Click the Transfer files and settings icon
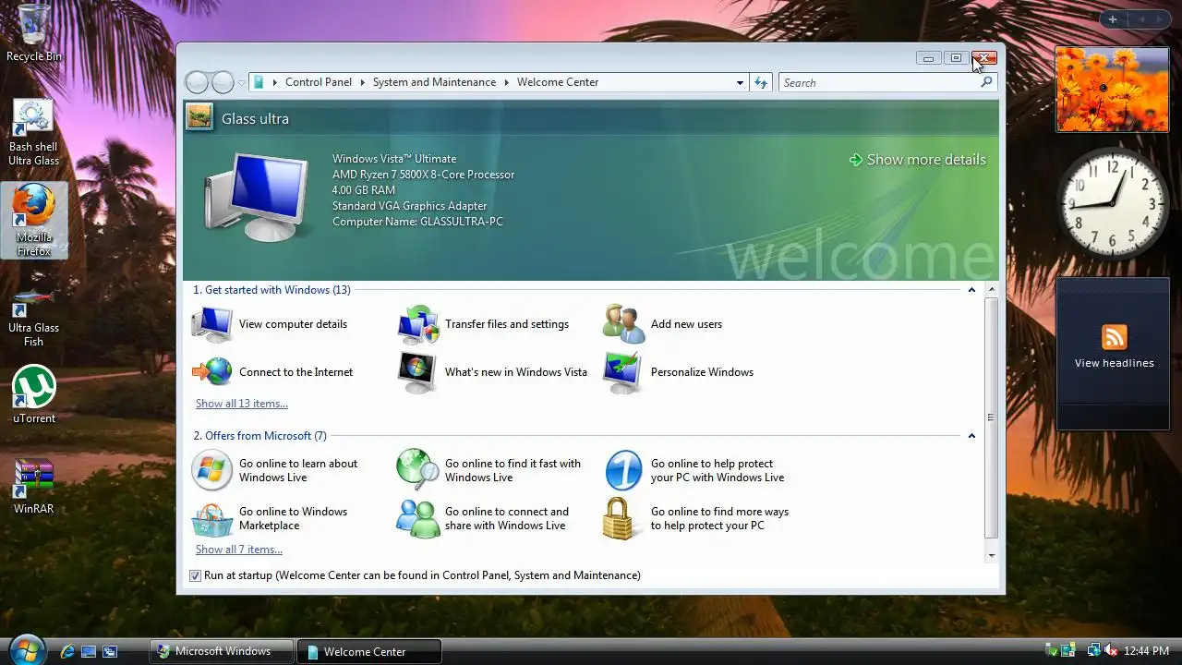 (x=418, y=324)
